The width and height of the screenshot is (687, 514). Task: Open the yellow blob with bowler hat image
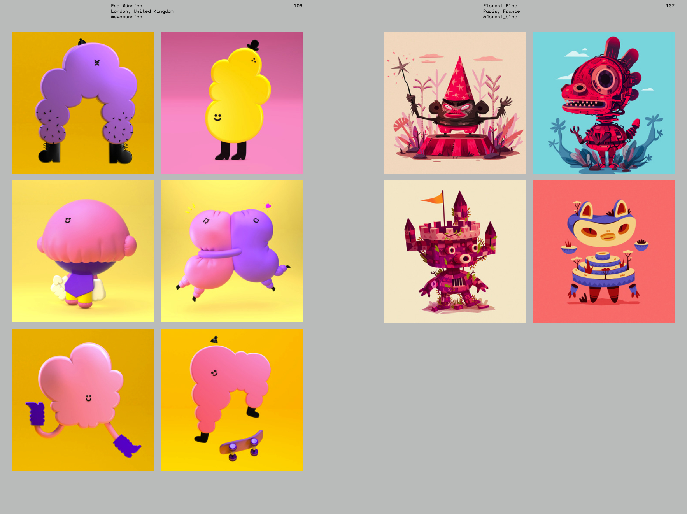point(231,103)
